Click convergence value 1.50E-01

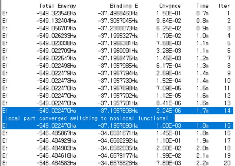click(x=169, y=14)
